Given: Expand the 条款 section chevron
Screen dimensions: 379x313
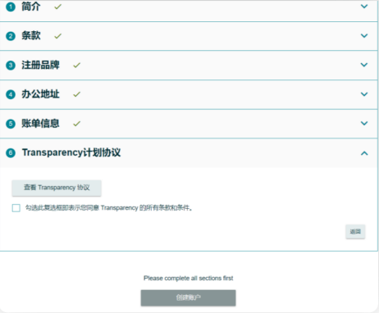Looking at the screenshot, I should [x=364, y=35].
